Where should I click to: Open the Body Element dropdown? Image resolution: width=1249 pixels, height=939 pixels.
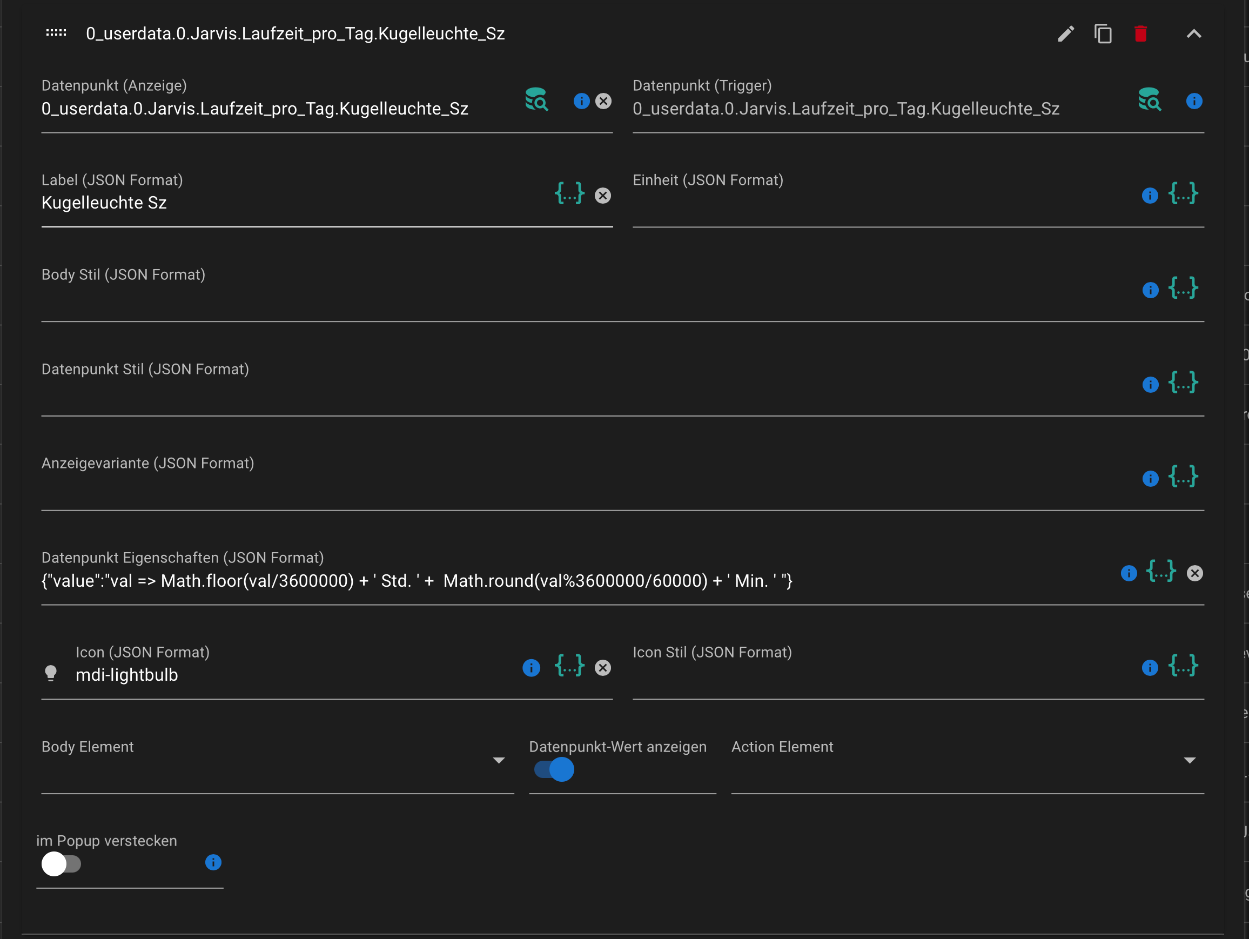498,761
